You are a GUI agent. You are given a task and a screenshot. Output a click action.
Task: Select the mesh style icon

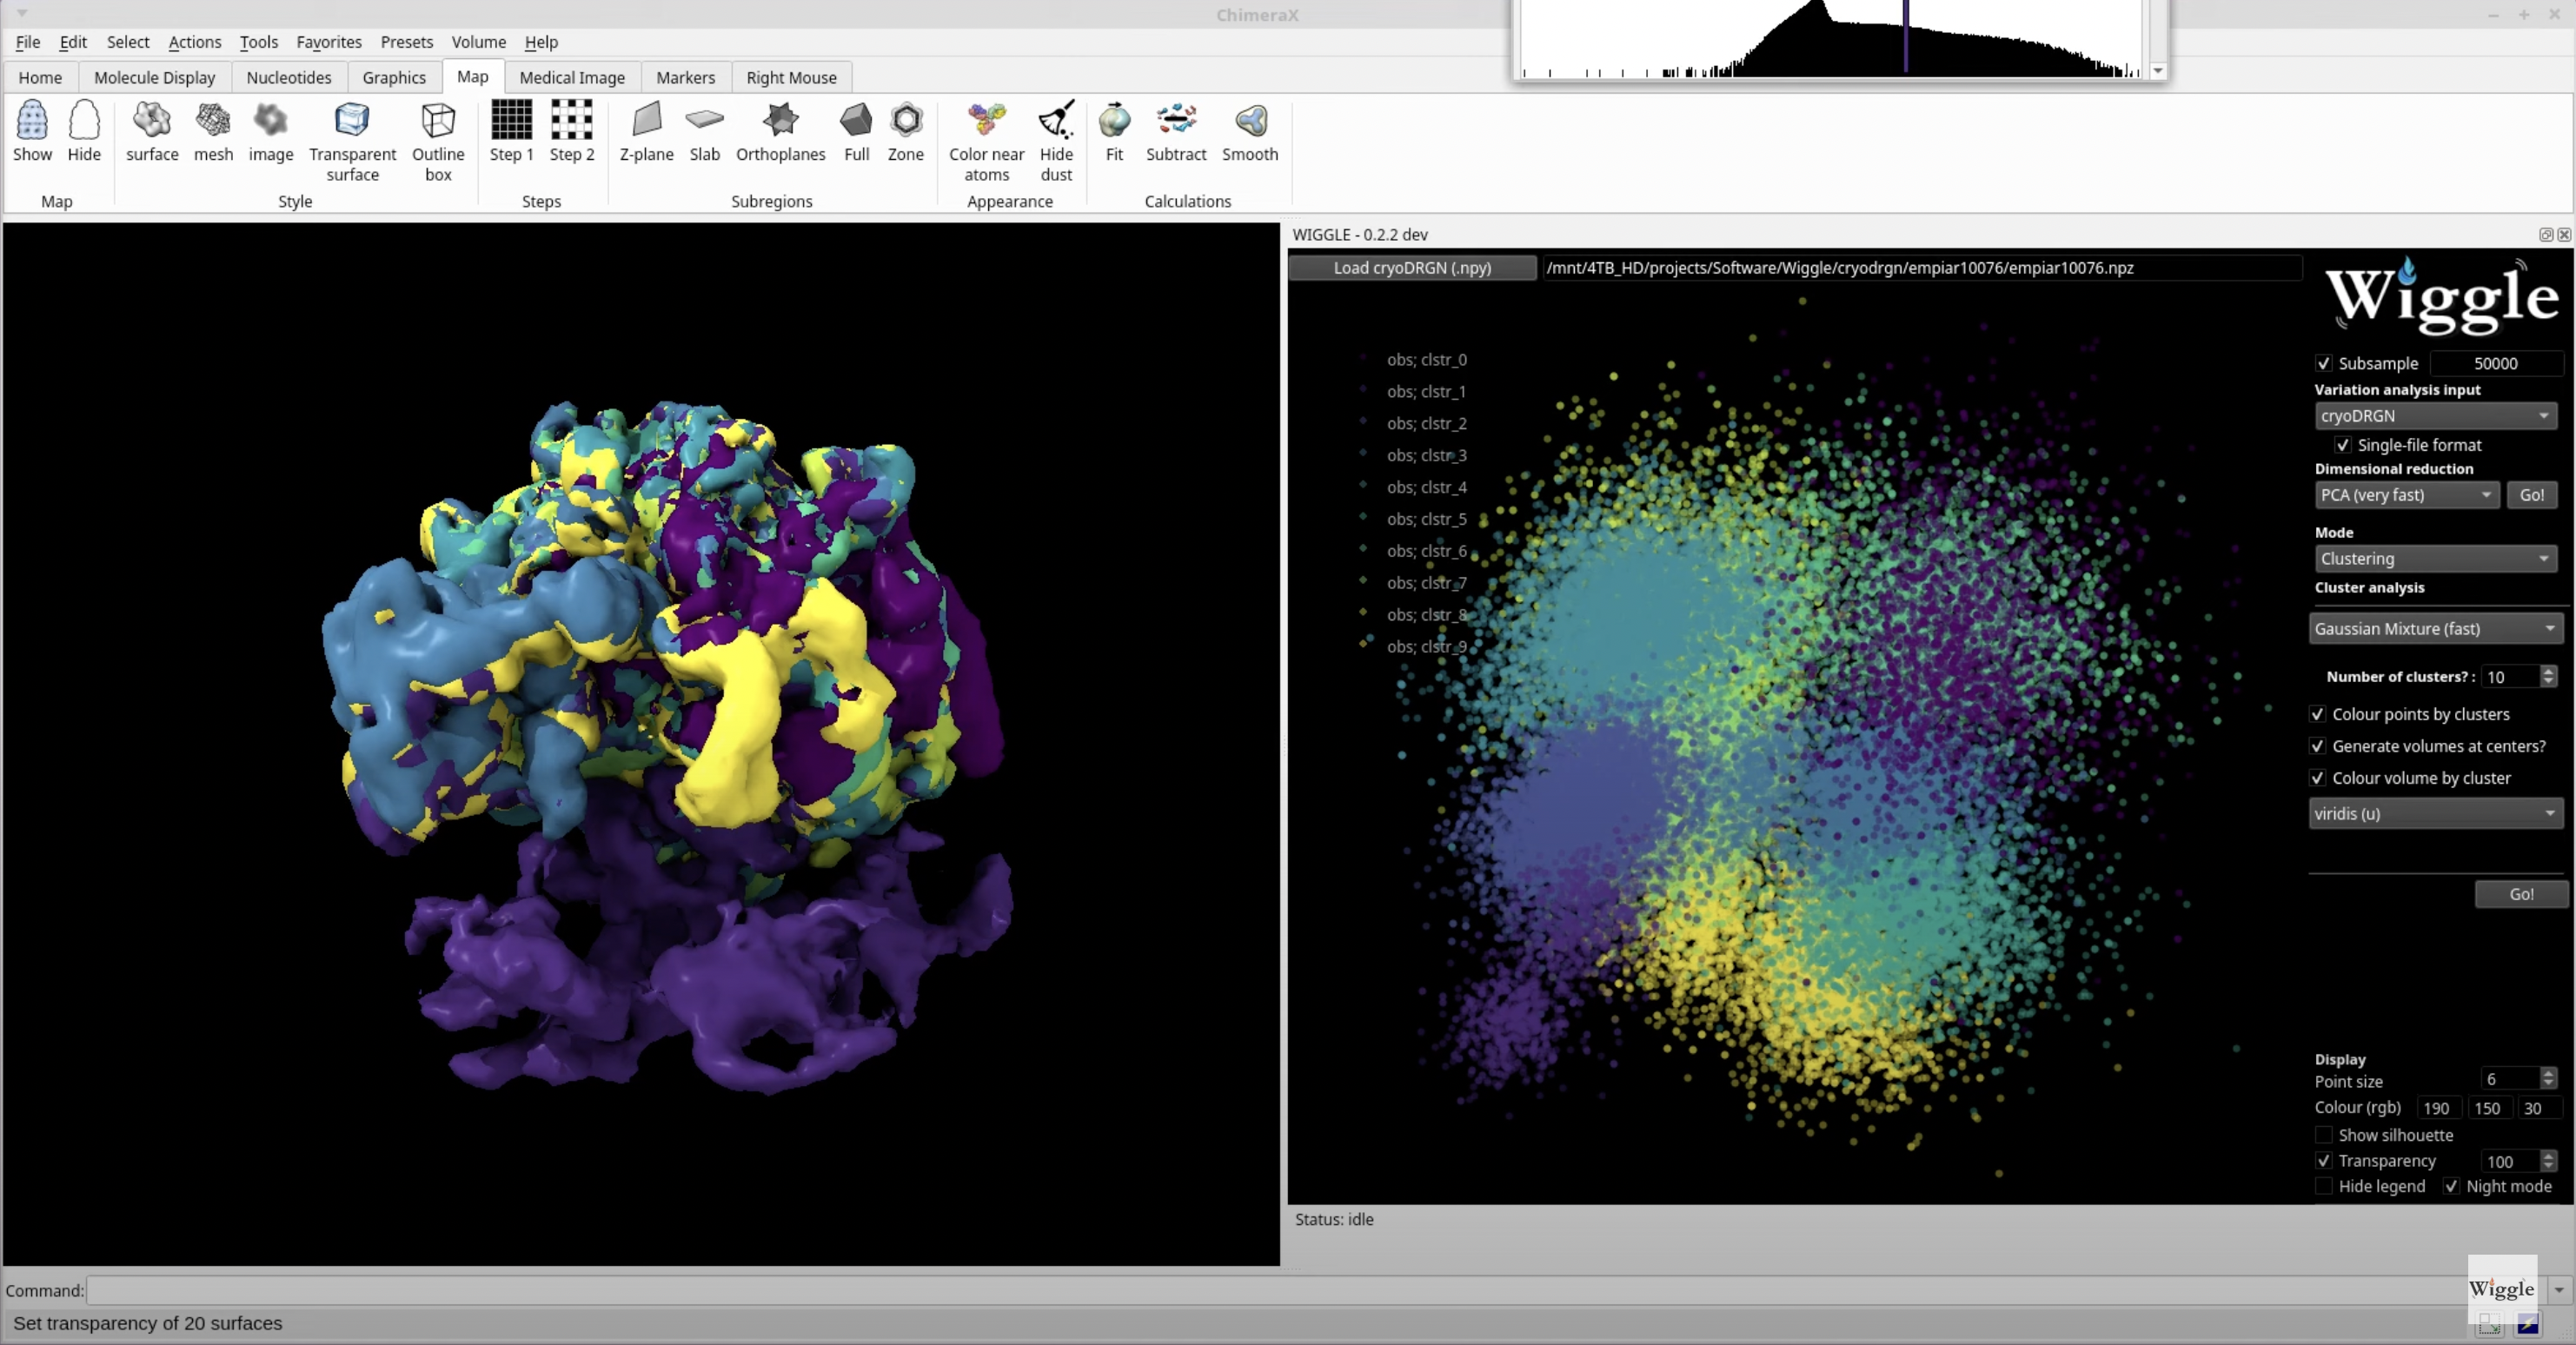[213, 121]
